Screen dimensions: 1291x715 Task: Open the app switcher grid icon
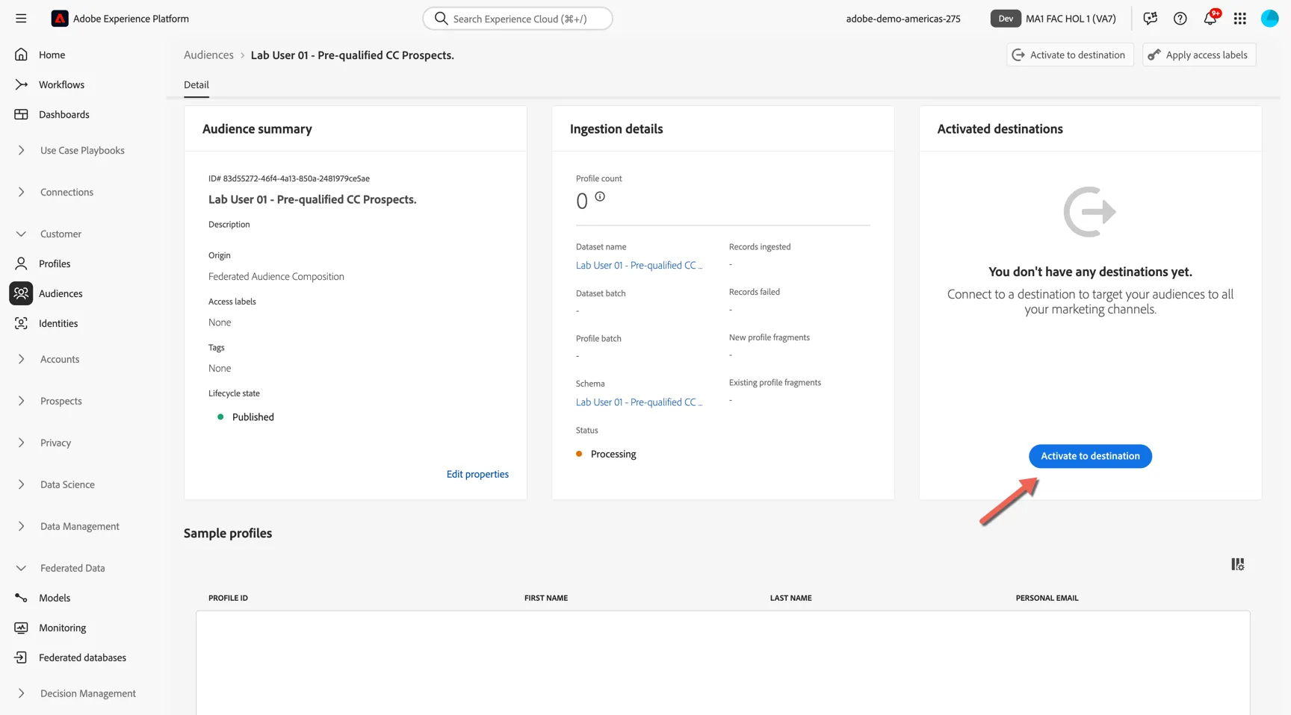point(1240,19)
